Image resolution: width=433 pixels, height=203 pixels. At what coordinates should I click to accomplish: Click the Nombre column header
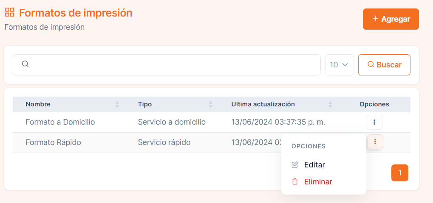(x=38, y=104)
